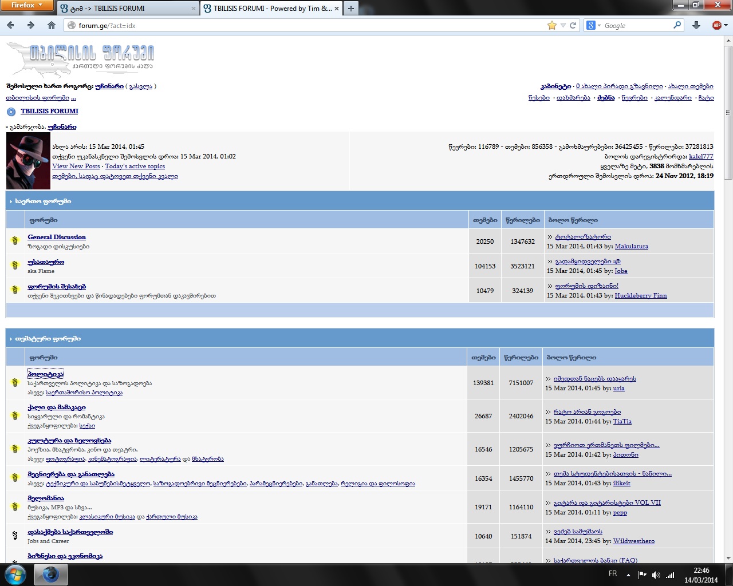Viewport: 733px width, 586px height.
Task: Go back using Firefox's back arrow
Action: point(11,25)
